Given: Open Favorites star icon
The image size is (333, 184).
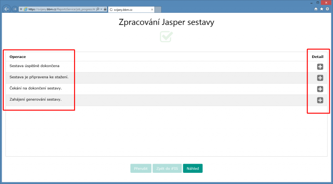Looking at the screenshot, I should point(321,9).
